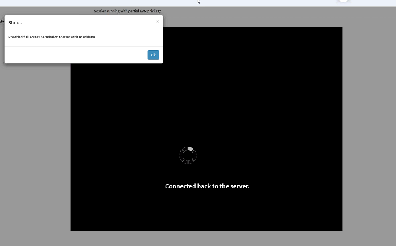
Task: Expand the partially visible dropdown at left edge
Action: coord(2,22)
